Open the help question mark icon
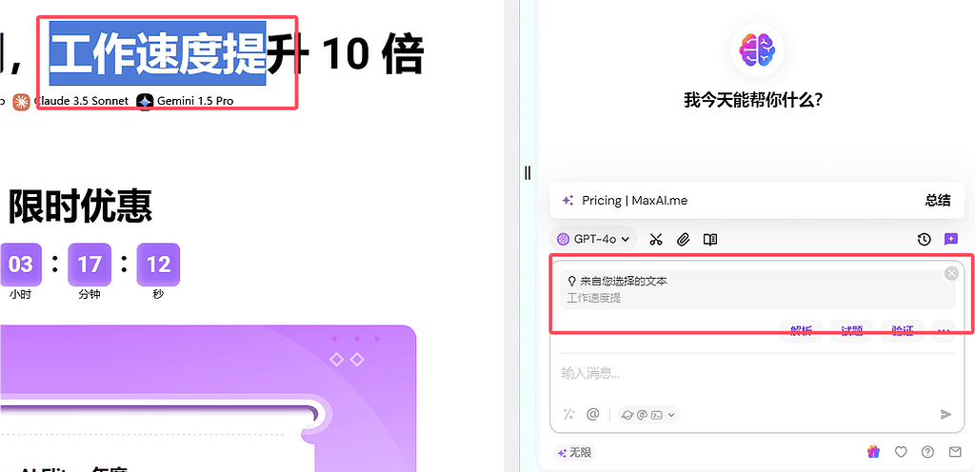 tap(927, 452)
